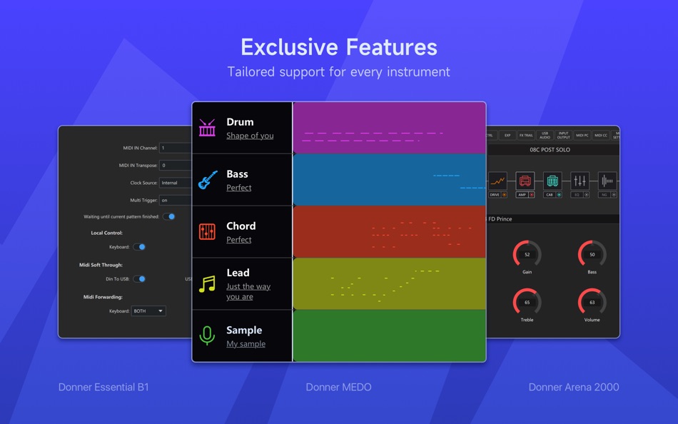Toggle Local Control Keyboard switch
The image size is (678, 424).
(139, 246)
